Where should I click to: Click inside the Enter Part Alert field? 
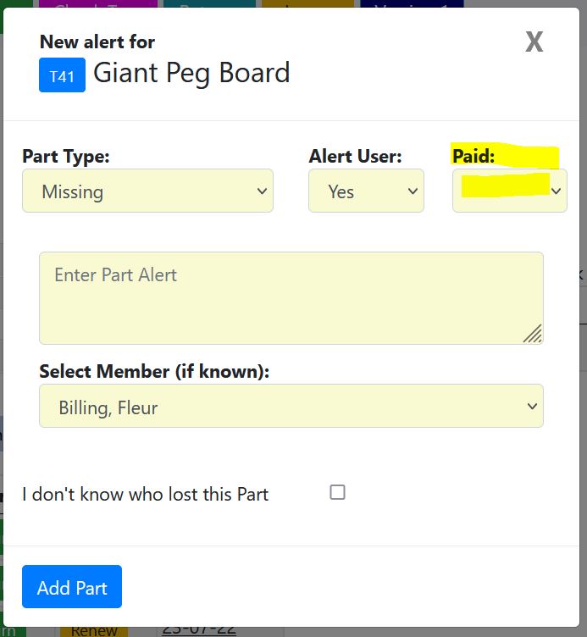291,297
